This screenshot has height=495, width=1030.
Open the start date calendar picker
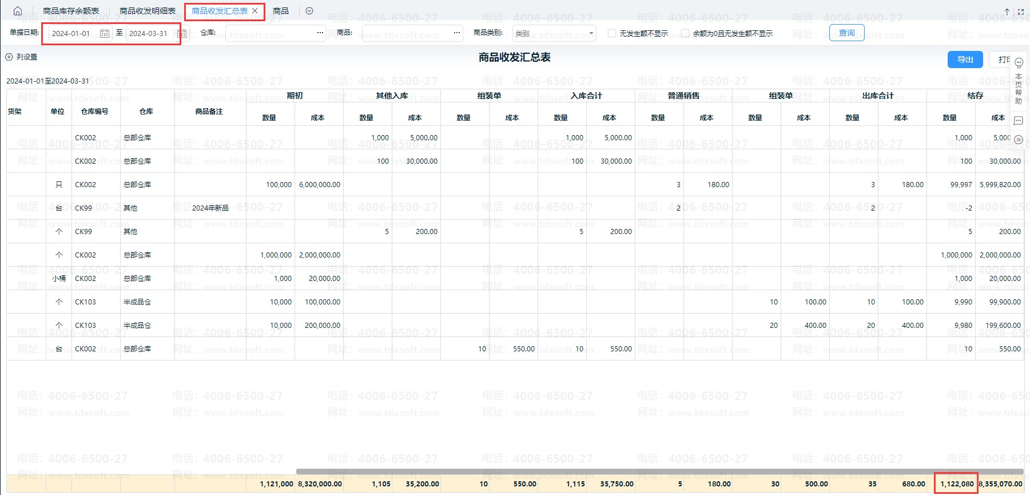click(x=105, y=34)
